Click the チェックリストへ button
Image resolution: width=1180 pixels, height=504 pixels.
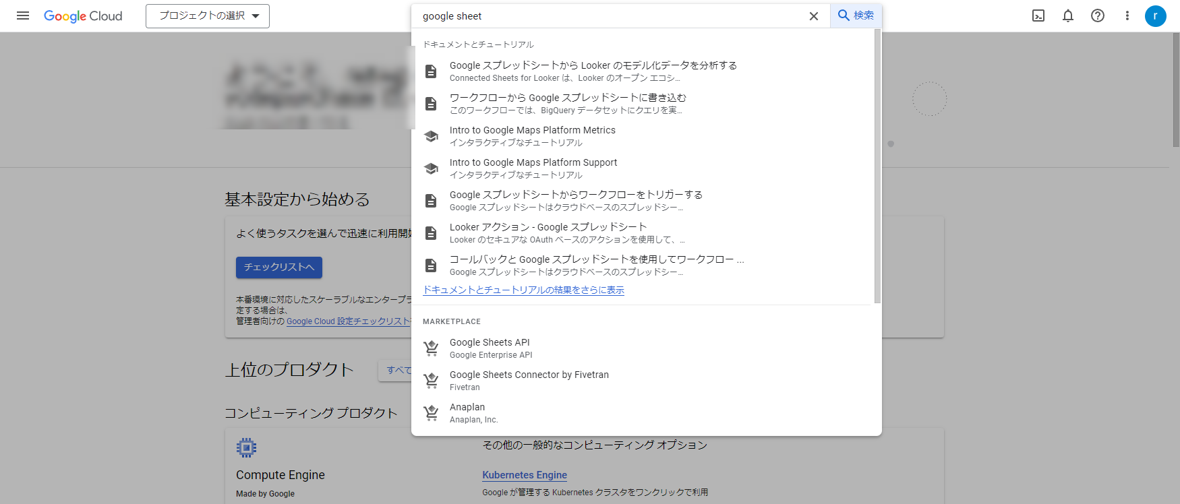coord(279,267)
